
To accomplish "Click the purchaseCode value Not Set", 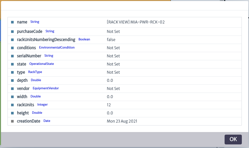I will tap(113, 32).
